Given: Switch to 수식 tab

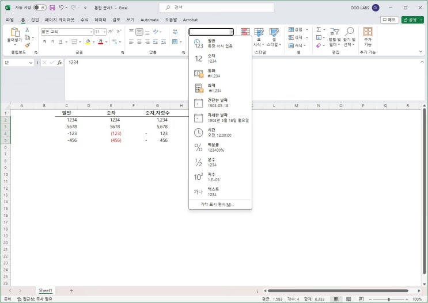Looking at the screenshot, I should 85,20.
